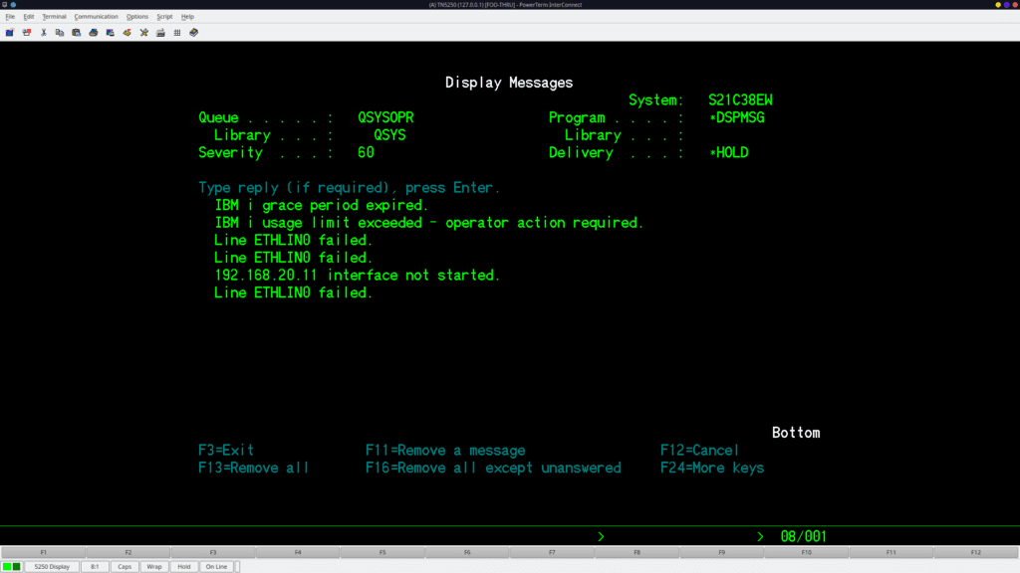This screenshot has width=1020, height=573.
Task: Click F3=Exit on the terminal screen
Action: (x=226, y=451)
